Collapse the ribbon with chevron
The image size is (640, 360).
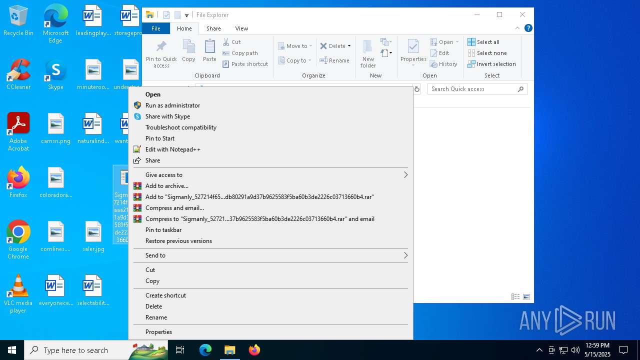point(517,28)
